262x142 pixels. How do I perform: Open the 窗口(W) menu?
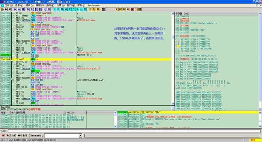pyautogui.click(x=71, y=5)
